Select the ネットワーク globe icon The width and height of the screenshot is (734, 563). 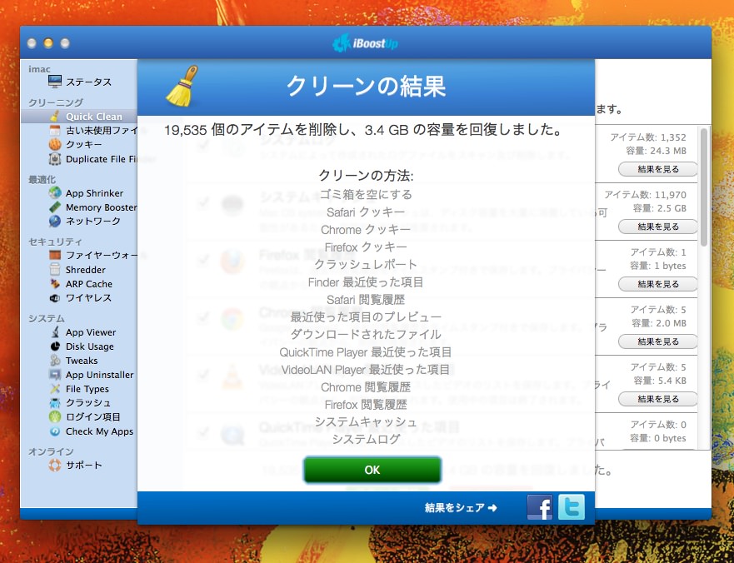click(55, 221)
